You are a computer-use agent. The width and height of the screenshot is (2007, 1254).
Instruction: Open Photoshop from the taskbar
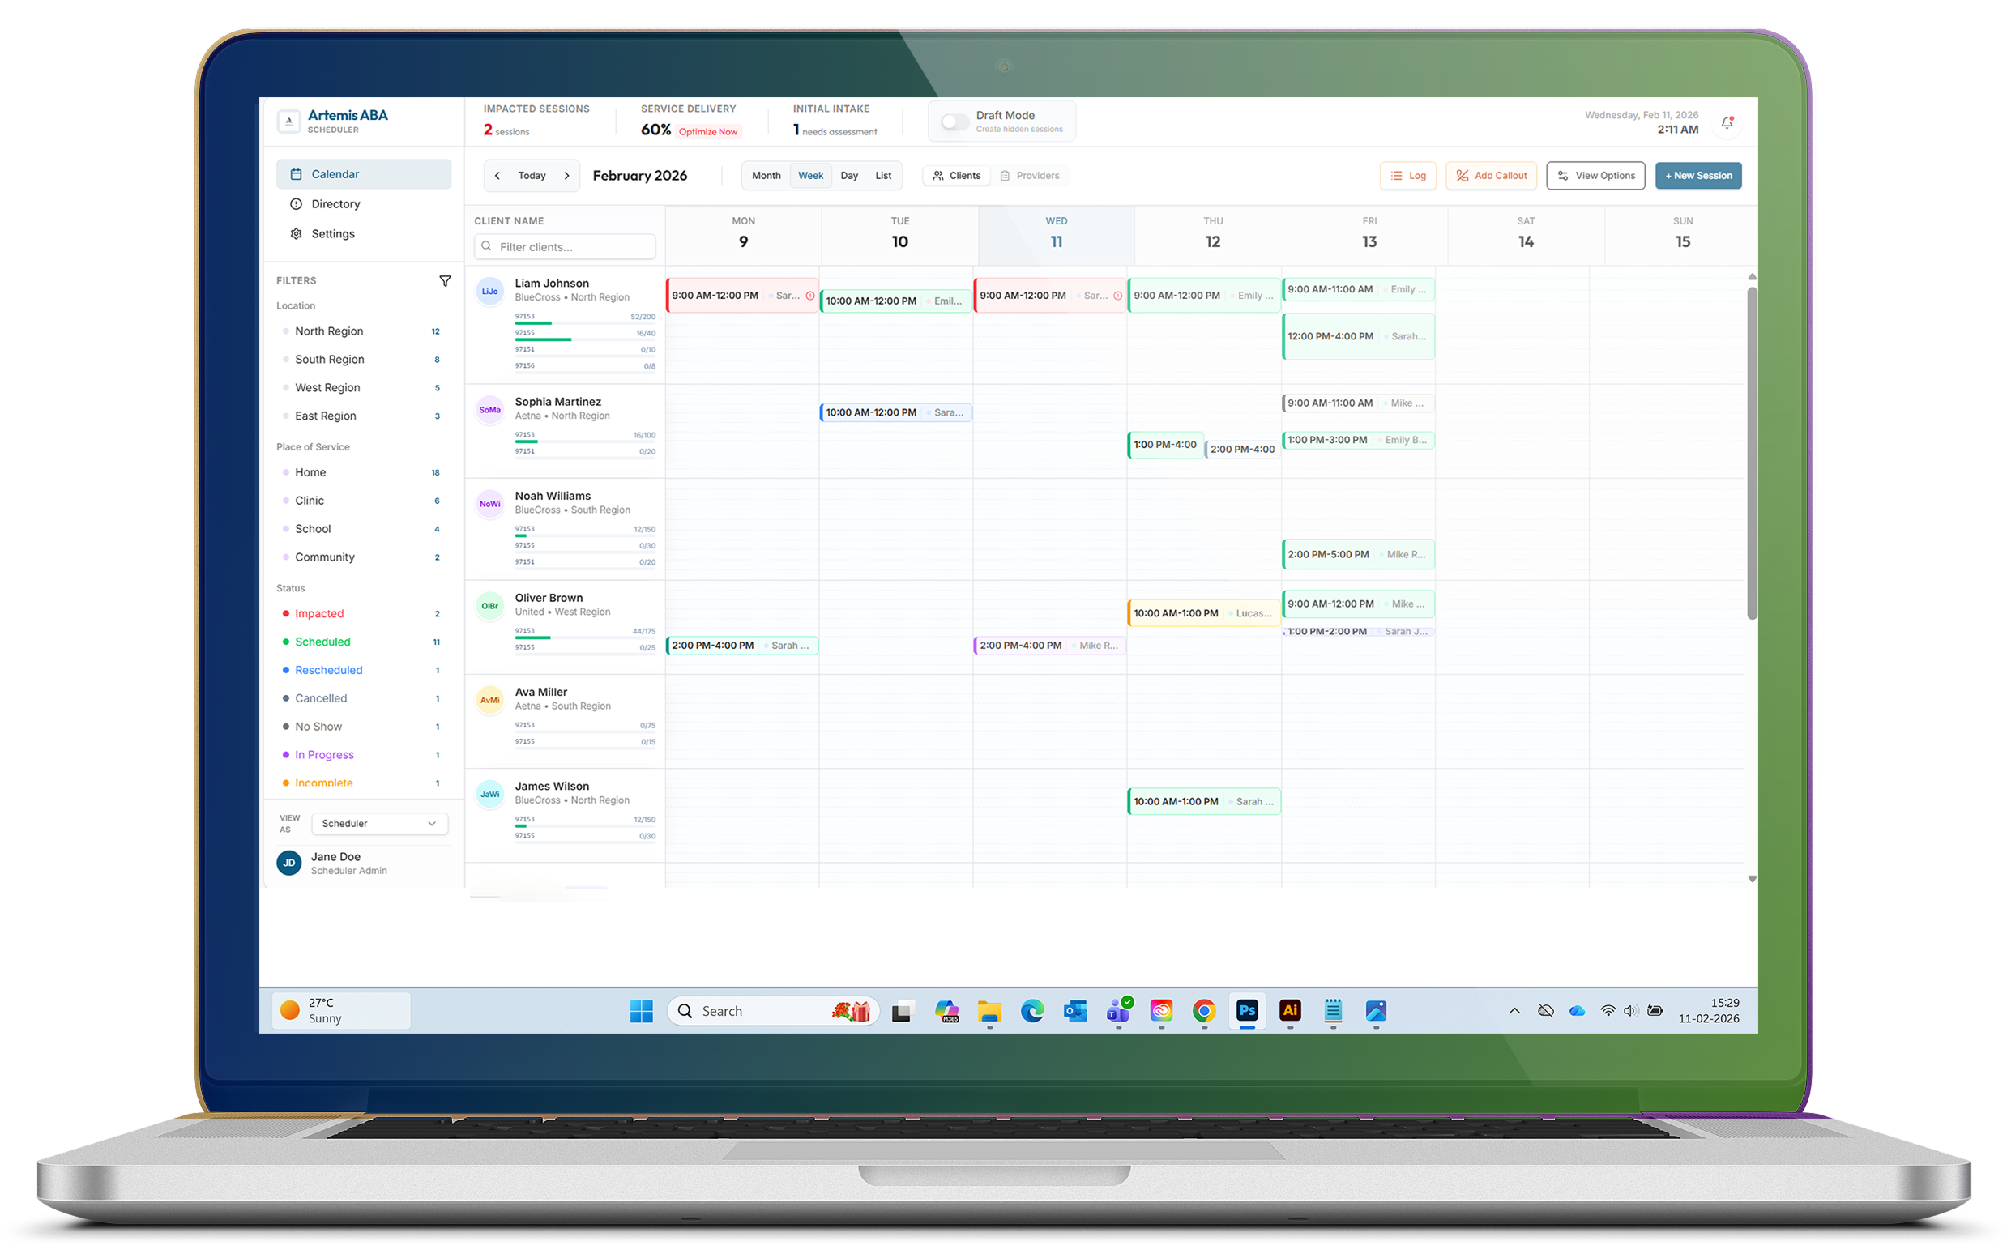(1246, 1010)
